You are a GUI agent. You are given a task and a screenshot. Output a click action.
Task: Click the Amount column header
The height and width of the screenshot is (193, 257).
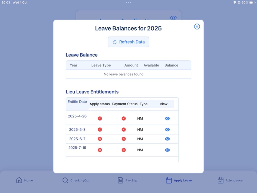131,65
